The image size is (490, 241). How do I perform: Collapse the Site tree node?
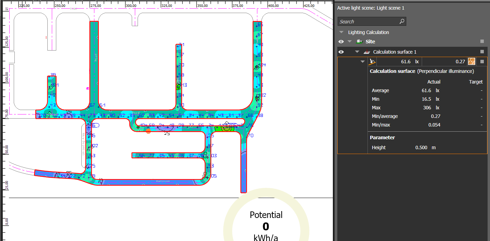[x=350, y=42]
